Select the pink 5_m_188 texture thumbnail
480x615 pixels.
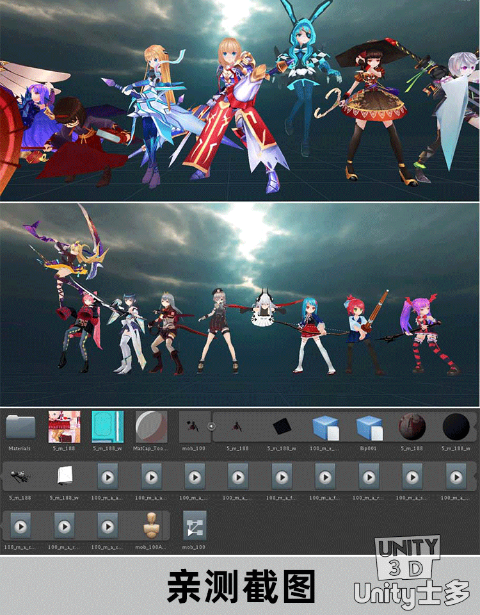pos(64,427)
